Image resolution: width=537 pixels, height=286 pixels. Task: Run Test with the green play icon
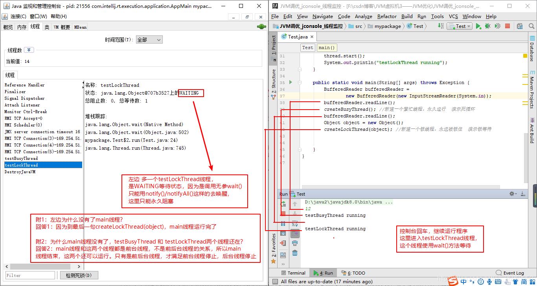478,26
